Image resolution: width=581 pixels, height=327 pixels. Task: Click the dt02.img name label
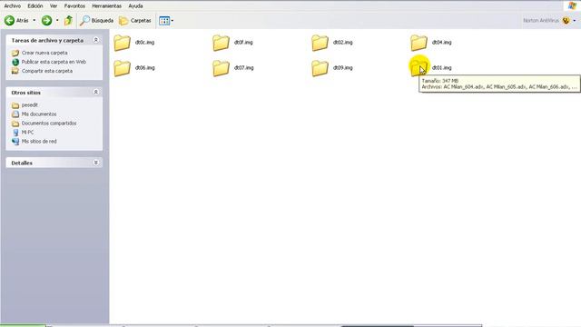(x=343, y=43)
